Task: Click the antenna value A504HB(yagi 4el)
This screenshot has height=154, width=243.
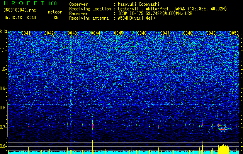Action: (136, 18)
